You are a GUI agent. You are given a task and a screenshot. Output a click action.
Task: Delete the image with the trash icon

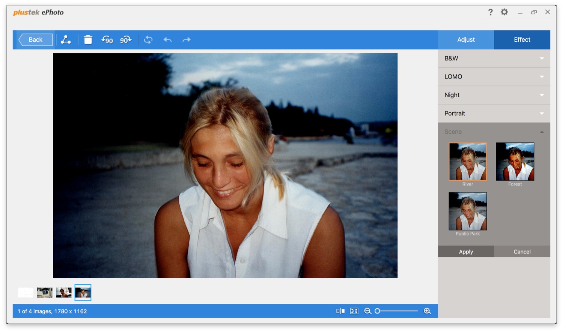tap(88, 40)
